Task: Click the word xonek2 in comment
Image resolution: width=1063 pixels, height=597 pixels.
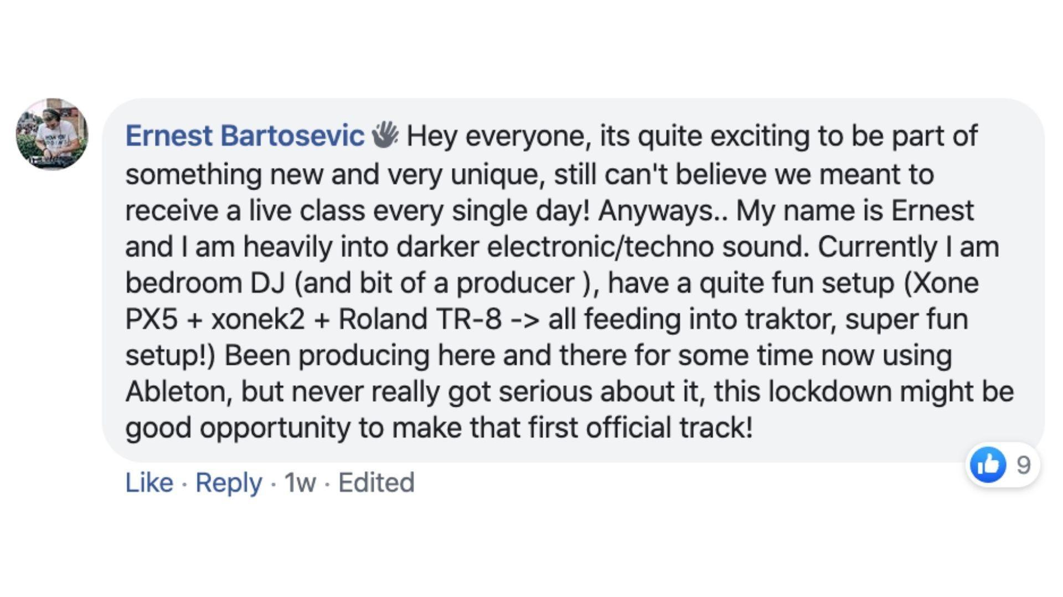Action: coord(257,320)
